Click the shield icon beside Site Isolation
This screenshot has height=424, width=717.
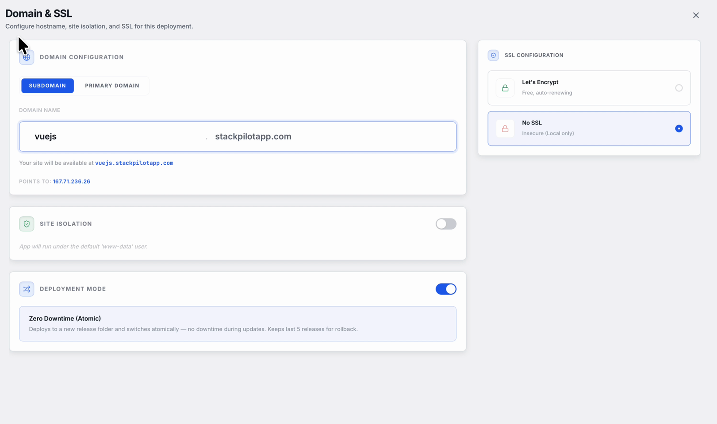26,224
